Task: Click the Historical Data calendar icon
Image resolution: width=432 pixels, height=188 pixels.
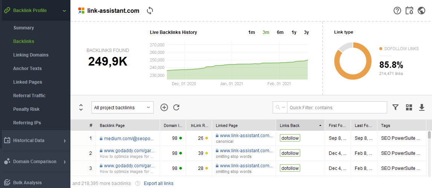Action: [x=7, y=140]
